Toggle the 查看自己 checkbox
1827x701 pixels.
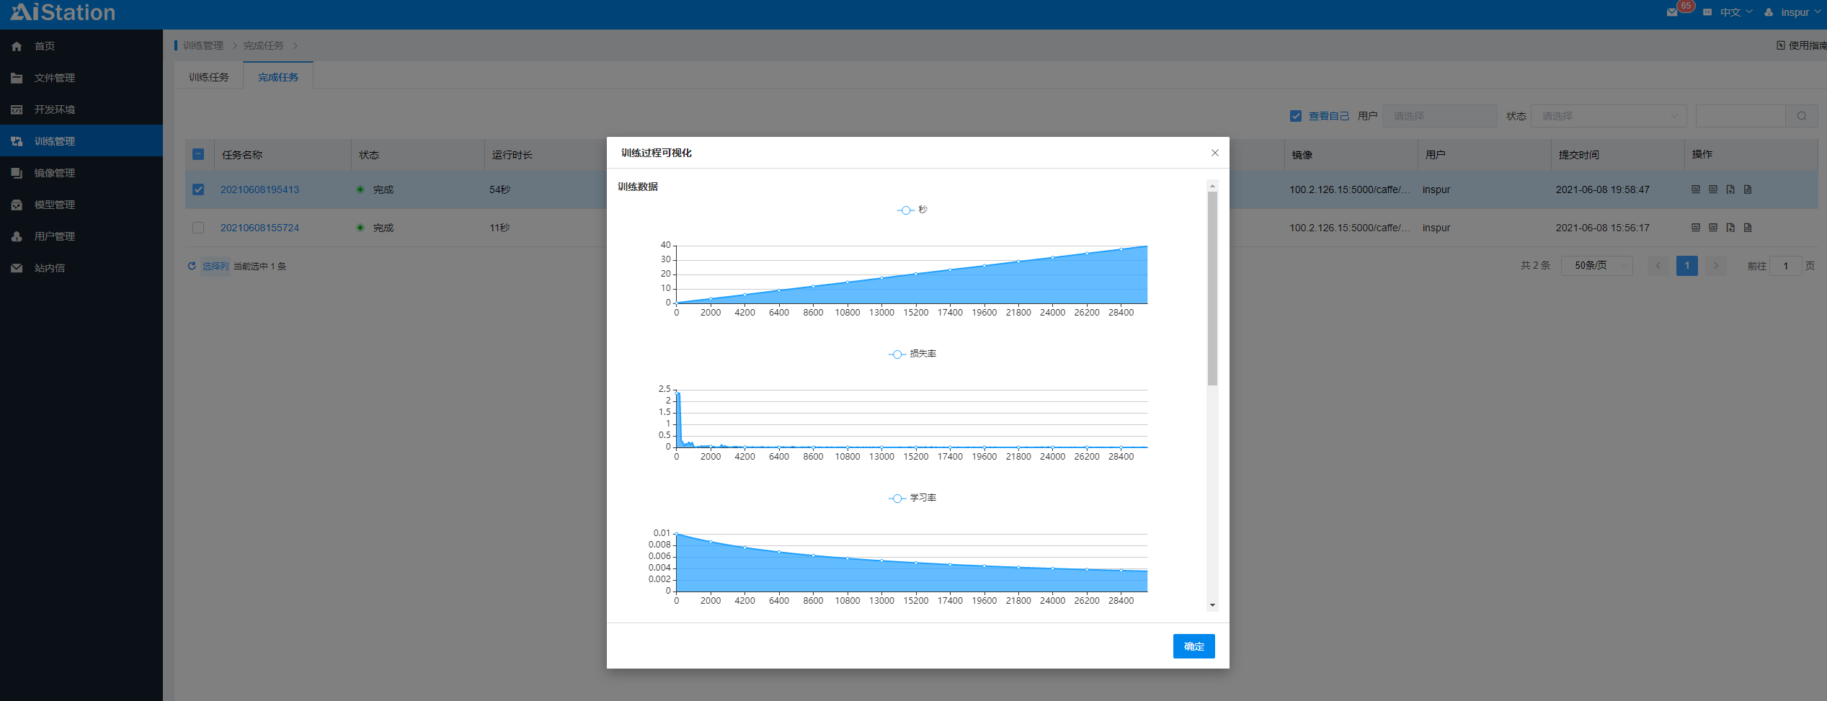click(1295, 116)
